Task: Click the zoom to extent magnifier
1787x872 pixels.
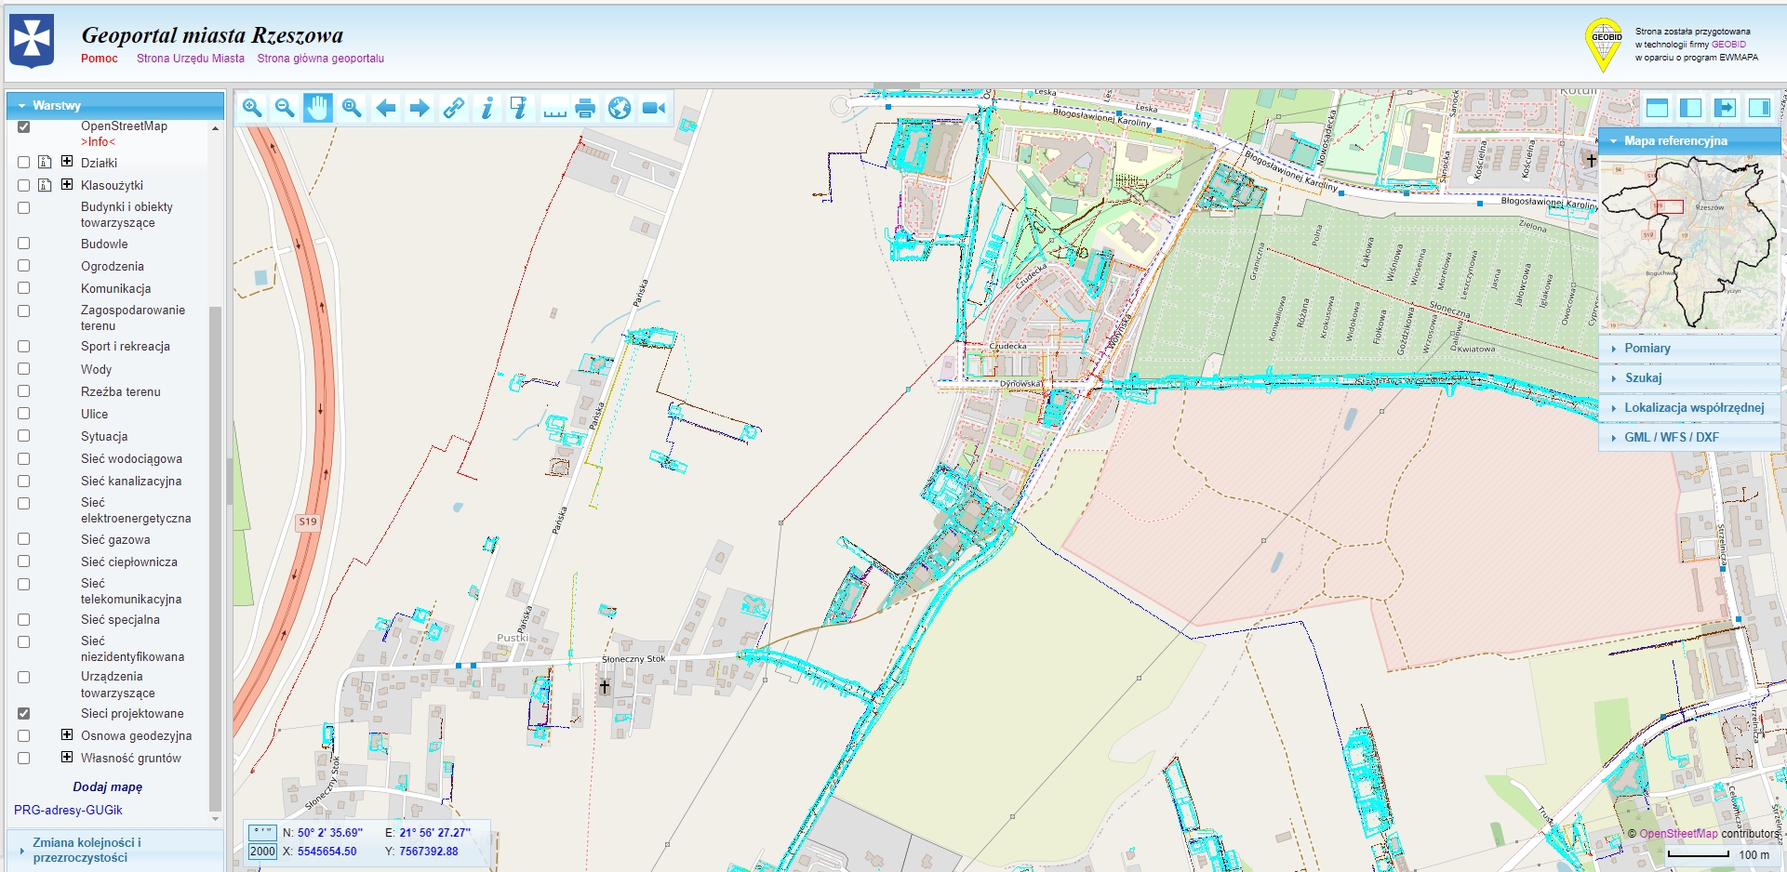Action: point(352,108)
